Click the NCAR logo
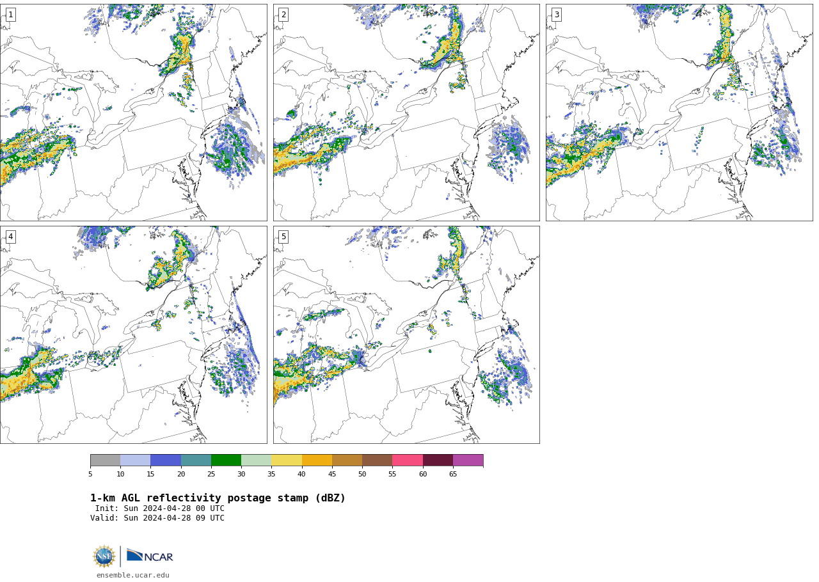The height and width of the screenshot is (582, 819). pyautogui.click(x=150, y=556)
